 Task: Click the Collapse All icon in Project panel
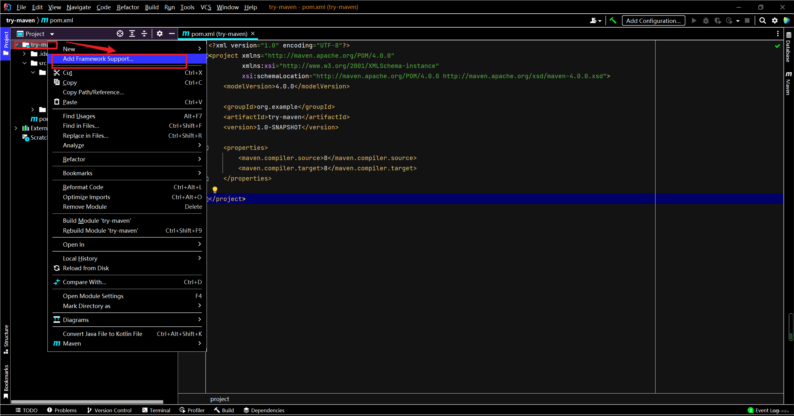coord(144,34)
